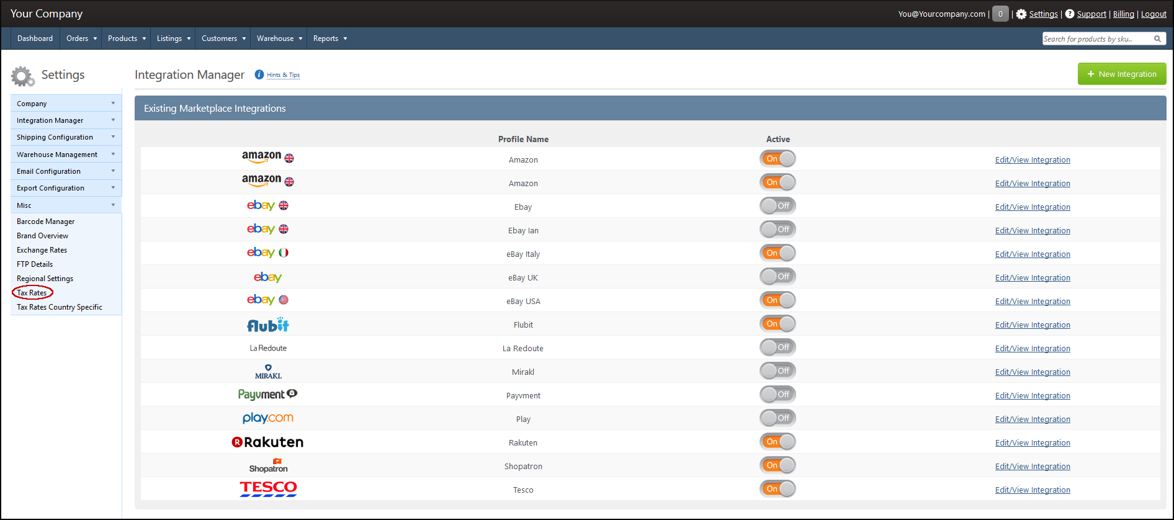Enable the Ebay profile toggle
Screen dimensions: 1174x520
point(777,206)
